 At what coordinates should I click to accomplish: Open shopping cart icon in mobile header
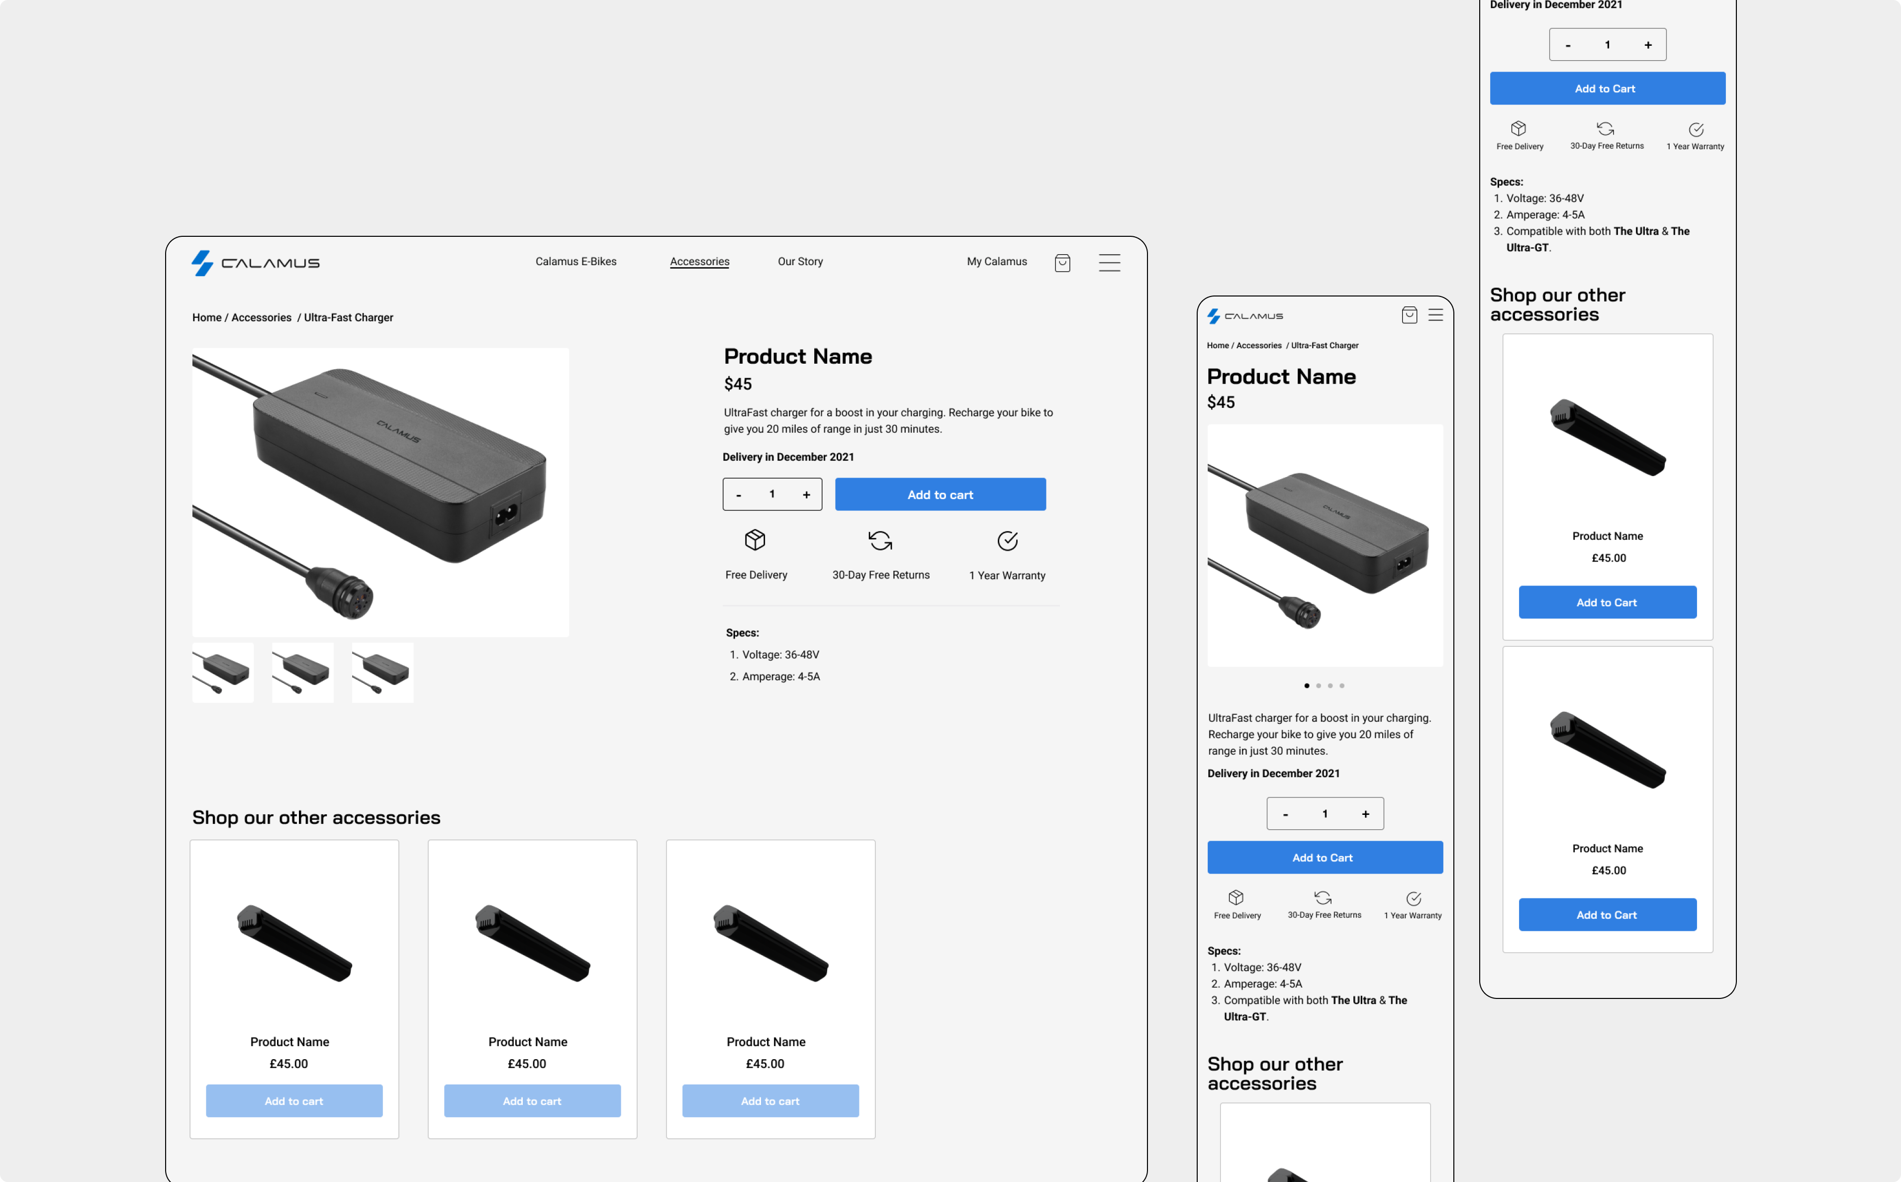pyautogui.click(x=1409, y=315)
